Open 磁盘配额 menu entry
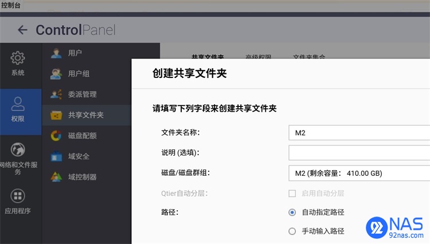This screenshot has width=430, height=244. (x=82, y=136)
